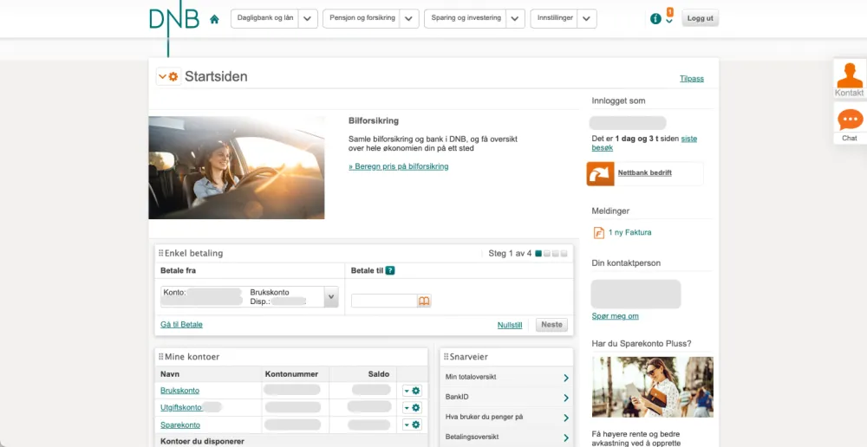This screenshot has height=447, width=867.
Task: Click in the Betale til input field
Action: pos(383,301)
